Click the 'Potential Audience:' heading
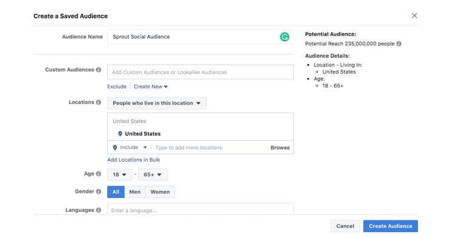Viewport: 455px width, 236px height. pyautogui.click(x=331, y=34)
